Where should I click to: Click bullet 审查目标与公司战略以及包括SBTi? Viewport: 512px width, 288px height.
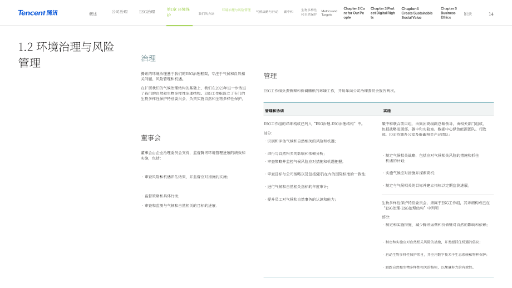point(316,174)
